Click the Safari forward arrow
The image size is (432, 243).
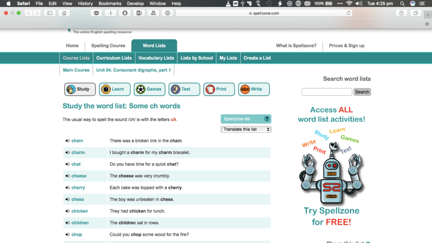[37, 13]
